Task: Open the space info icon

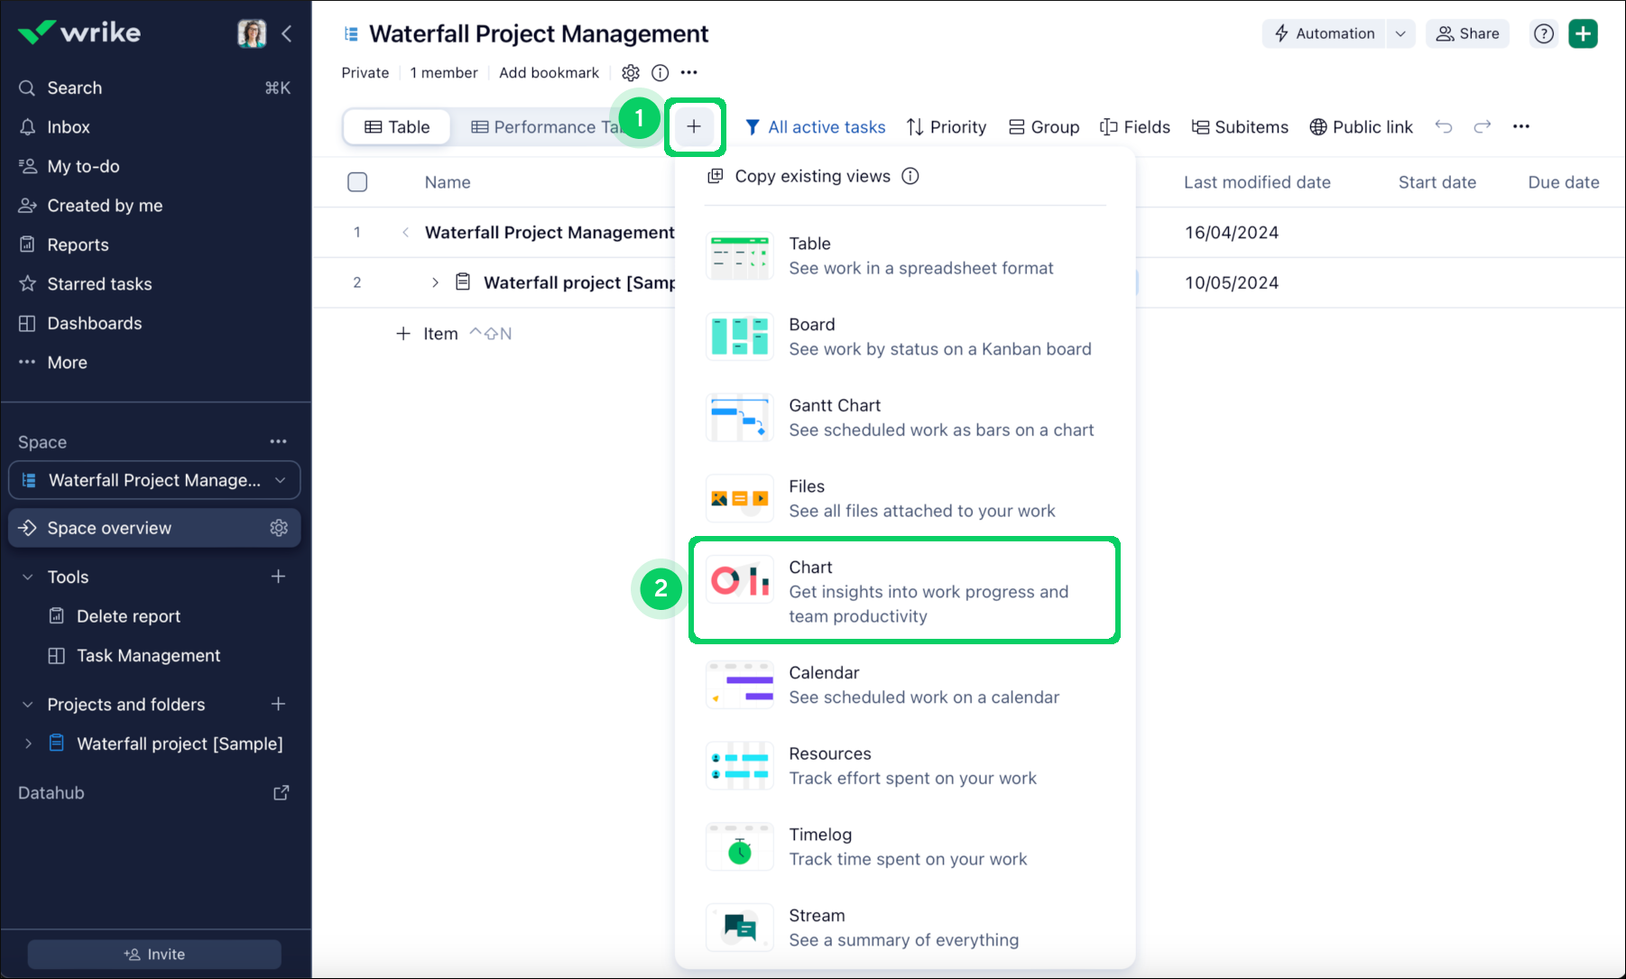Action: click(x=661, y=73)
